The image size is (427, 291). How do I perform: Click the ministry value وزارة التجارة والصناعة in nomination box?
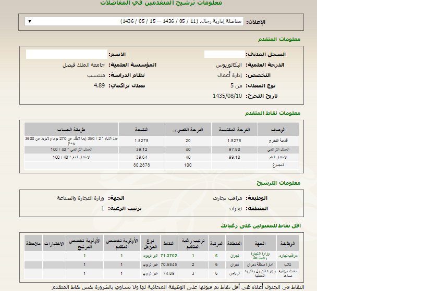click(80, 198)
